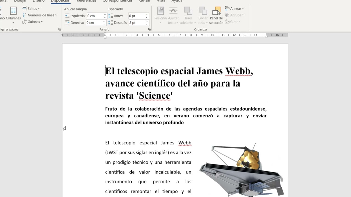The image size is (351, 197).
Task: Open the Columnas layout menu
Action: pyautogui.click(x=13, y=15)
